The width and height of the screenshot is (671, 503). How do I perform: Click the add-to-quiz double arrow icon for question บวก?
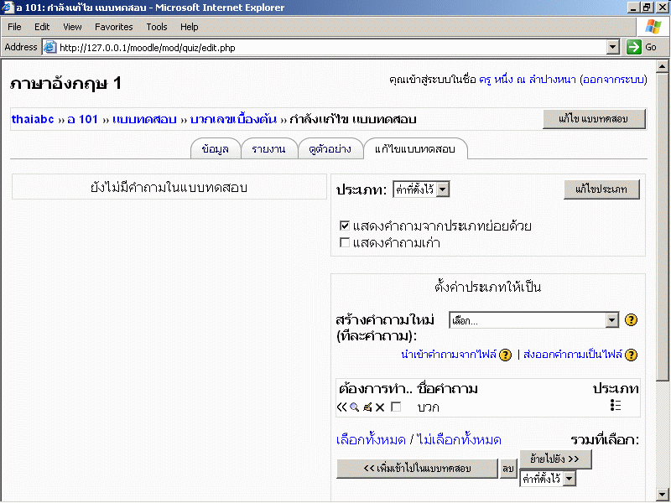coord(341,407)
